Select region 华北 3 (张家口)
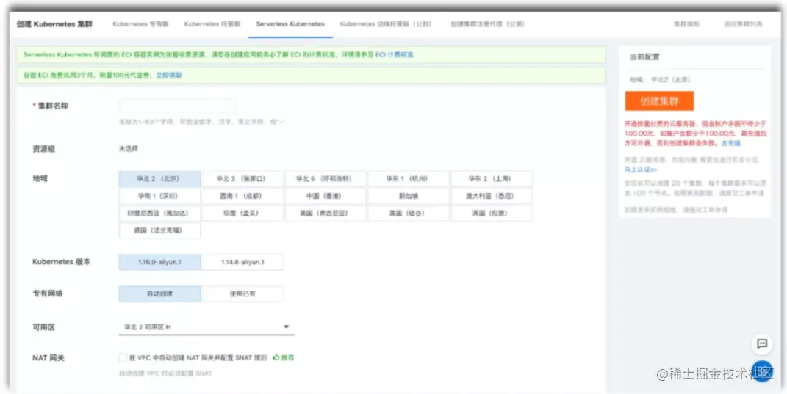 tap(242, 178)
